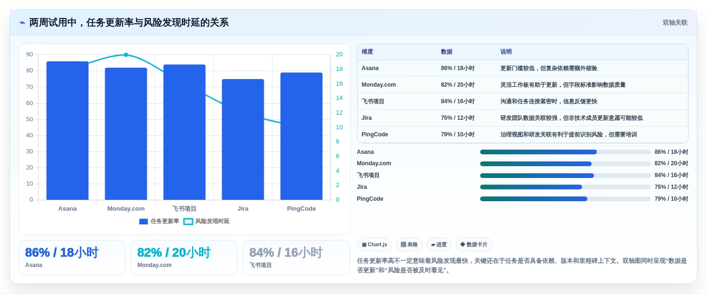Click the Jira label on the chart axis
Screen dimensions: 707x294
(243, 209)
